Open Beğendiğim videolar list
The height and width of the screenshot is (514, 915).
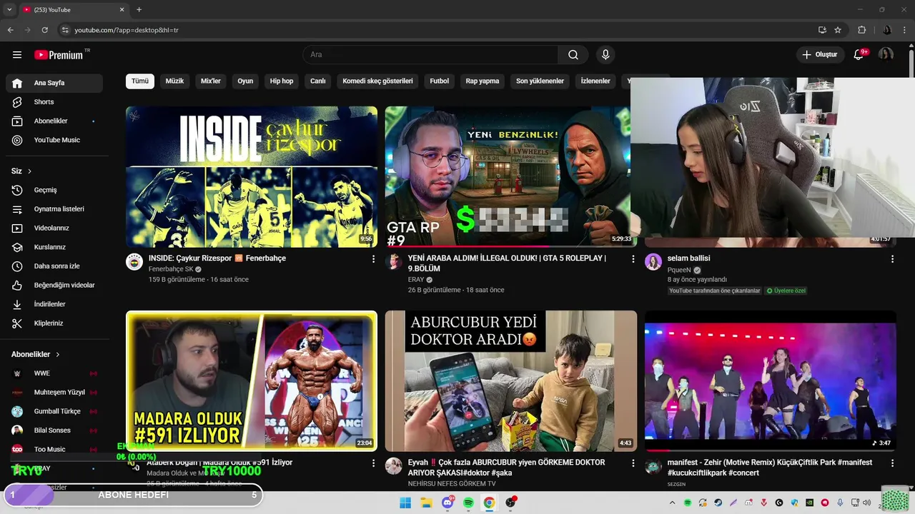[x=54, y=286]
